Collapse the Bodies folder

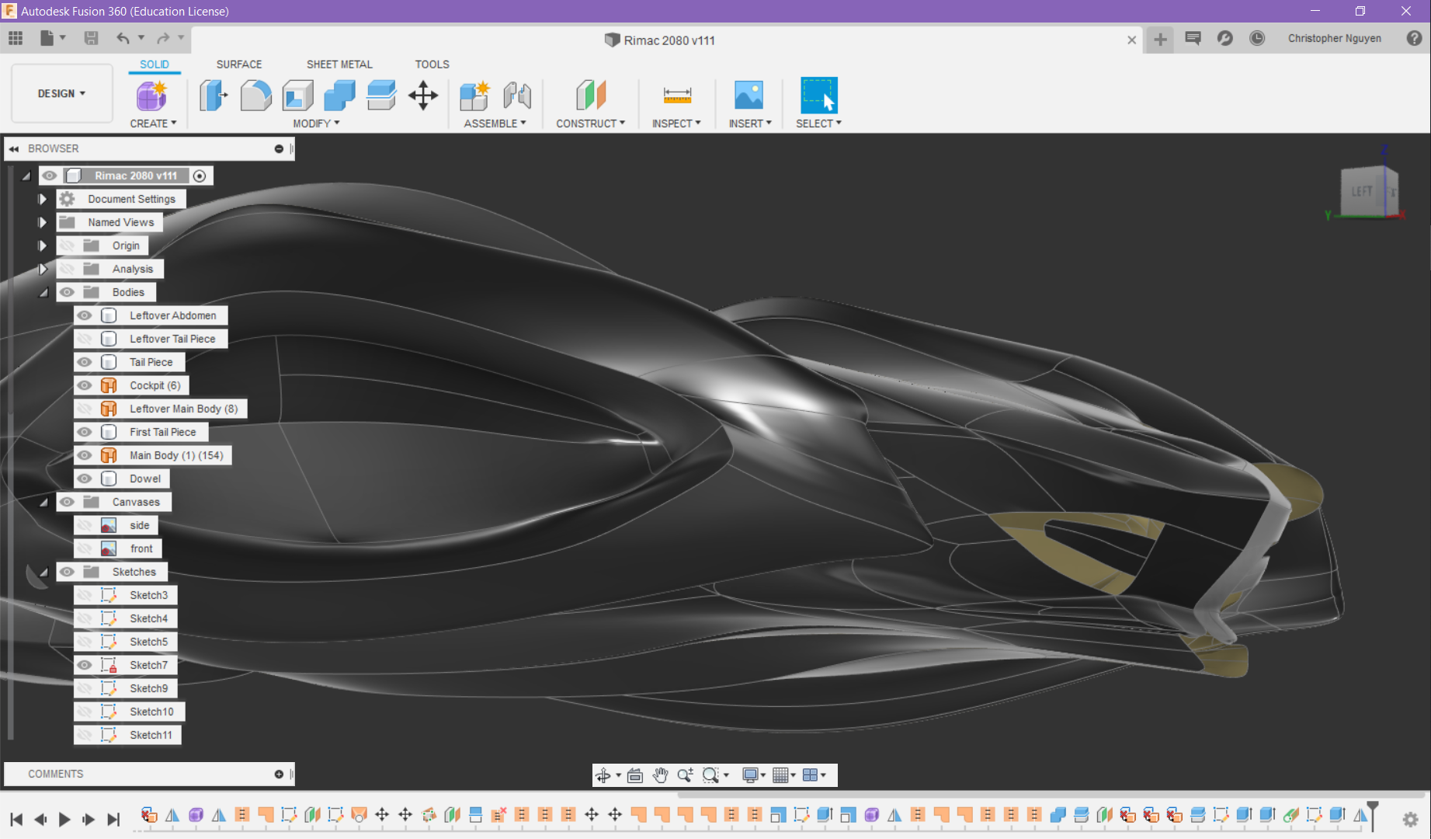[43, 293]
